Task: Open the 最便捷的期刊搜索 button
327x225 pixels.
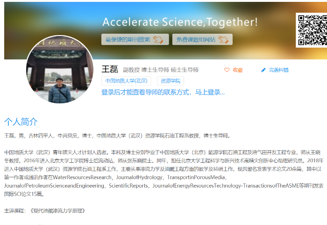Action: 135,39
